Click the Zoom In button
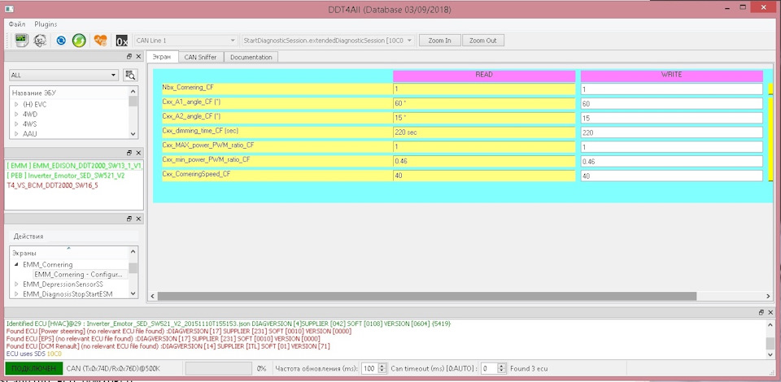 coord(440,41)
